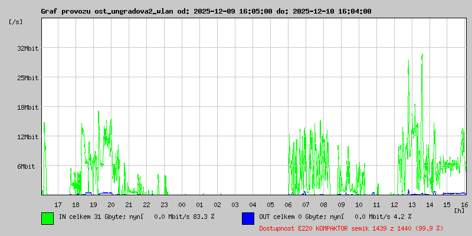Viewport: 472px width, 236px height.
Task: Click the [h] hours unit label
Action: (x=460, y=211)
